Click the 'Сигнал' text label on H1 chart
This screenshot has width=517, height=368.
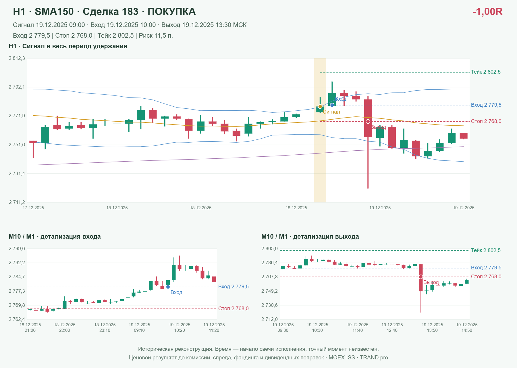pyautogui.click(x=331, y=112)
